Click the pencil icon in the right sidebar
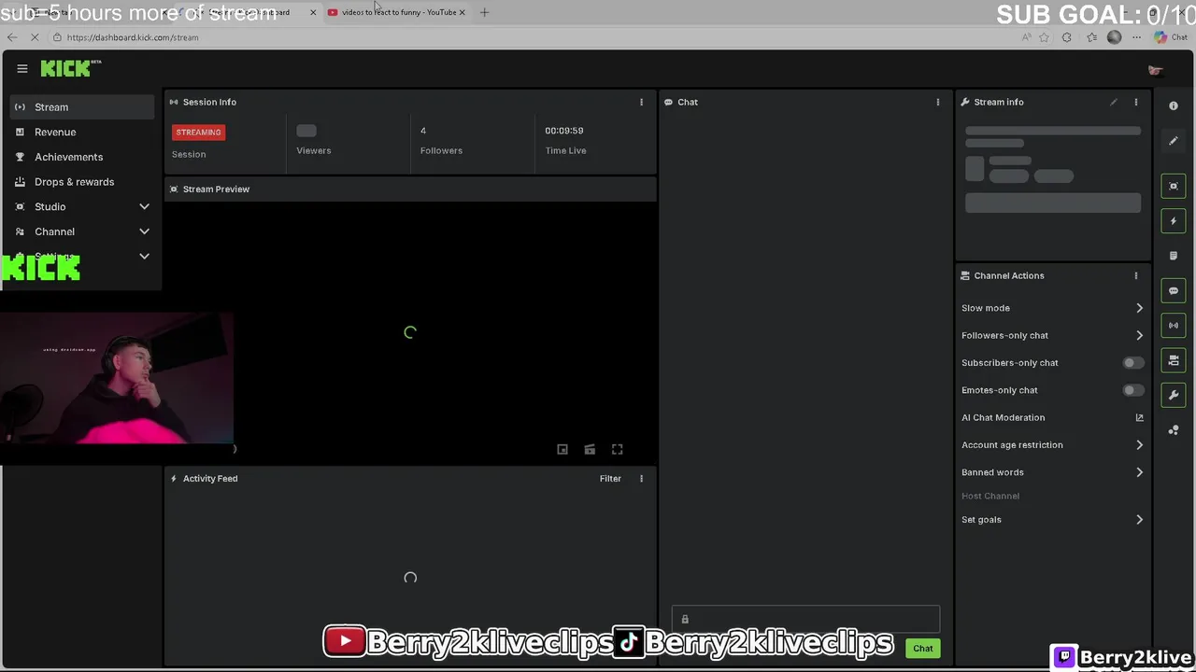 (1174, 141)
